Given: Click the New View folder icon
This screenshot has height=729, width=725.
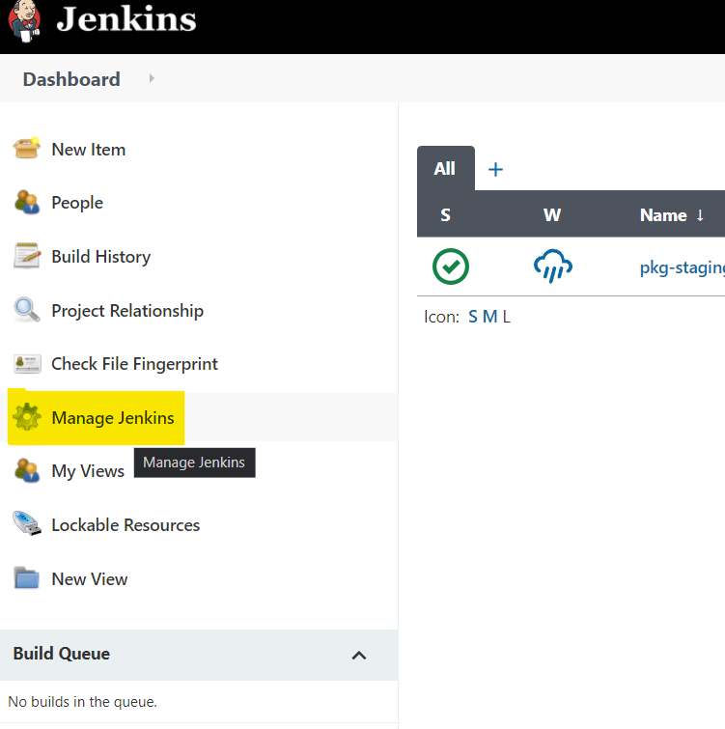Looking at the screenshot, I should [x=26, y=578].
